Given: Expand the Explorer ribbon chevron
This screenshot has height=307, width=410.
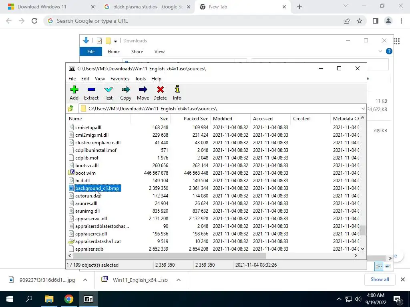Looking at the screenshot, I should pos(380,52).
